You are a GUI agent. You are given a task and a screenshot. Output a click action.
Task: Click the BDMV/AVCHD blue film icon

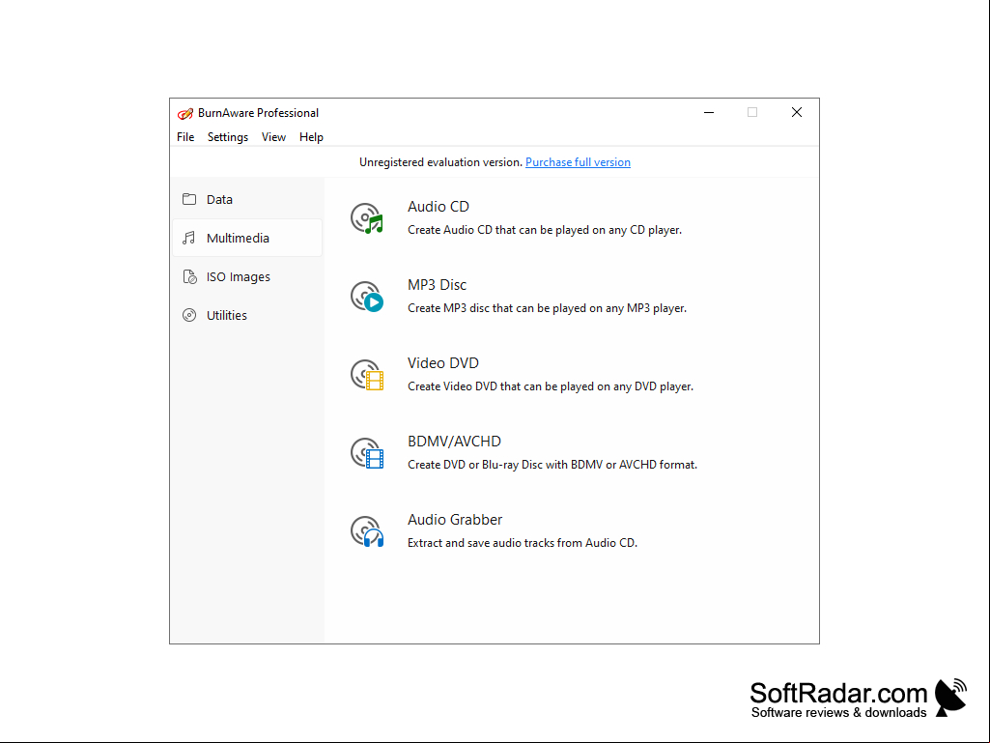coord(367,453)
